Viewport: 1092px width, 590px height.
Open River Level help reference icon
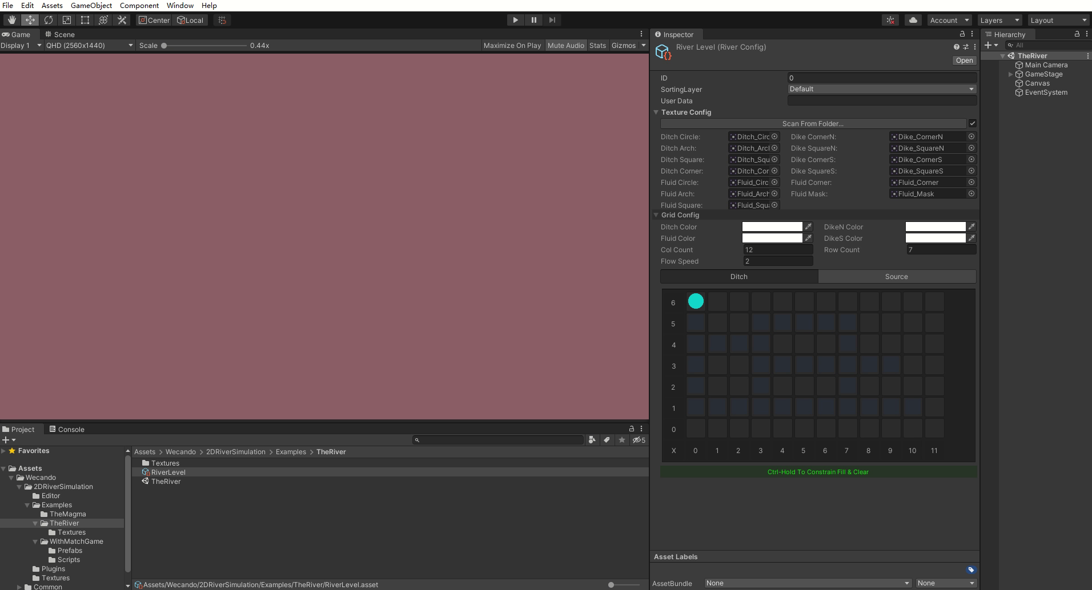click(x=957, y=47)
